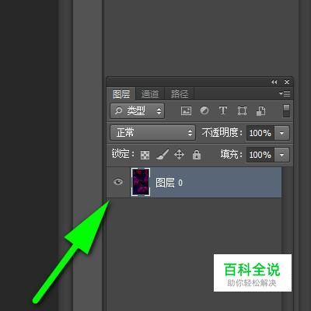The image size is (311, 311).
Task: Collapse the panel with double-arrow icon
Action: (274, 82)
